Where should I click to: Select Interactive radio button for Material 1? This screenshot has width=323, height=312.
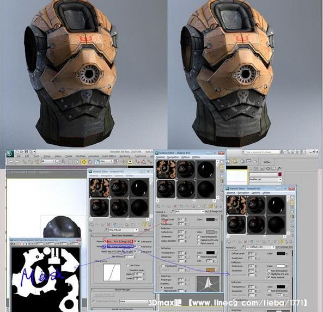[139, 241]
